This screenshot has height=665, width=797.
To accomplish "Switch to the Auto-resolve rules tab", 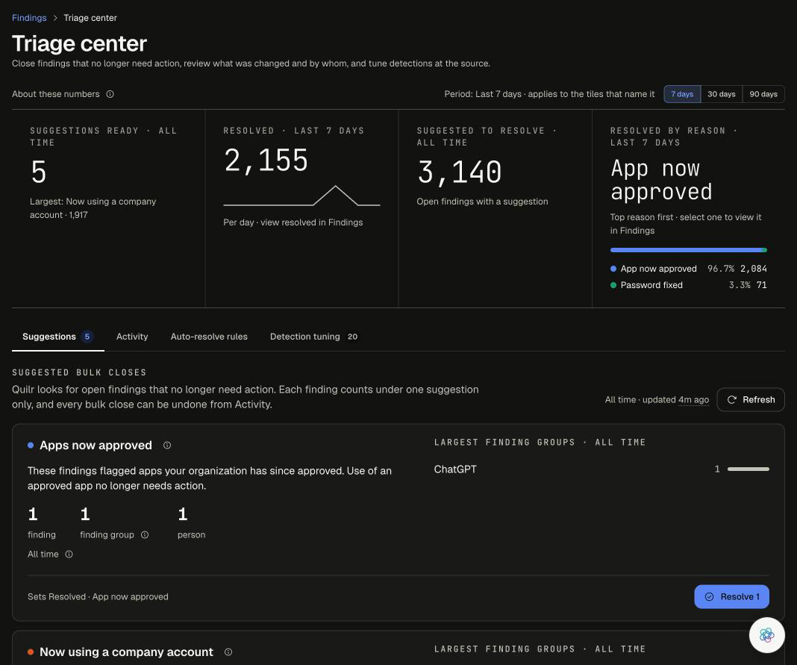I will (209, 337).
